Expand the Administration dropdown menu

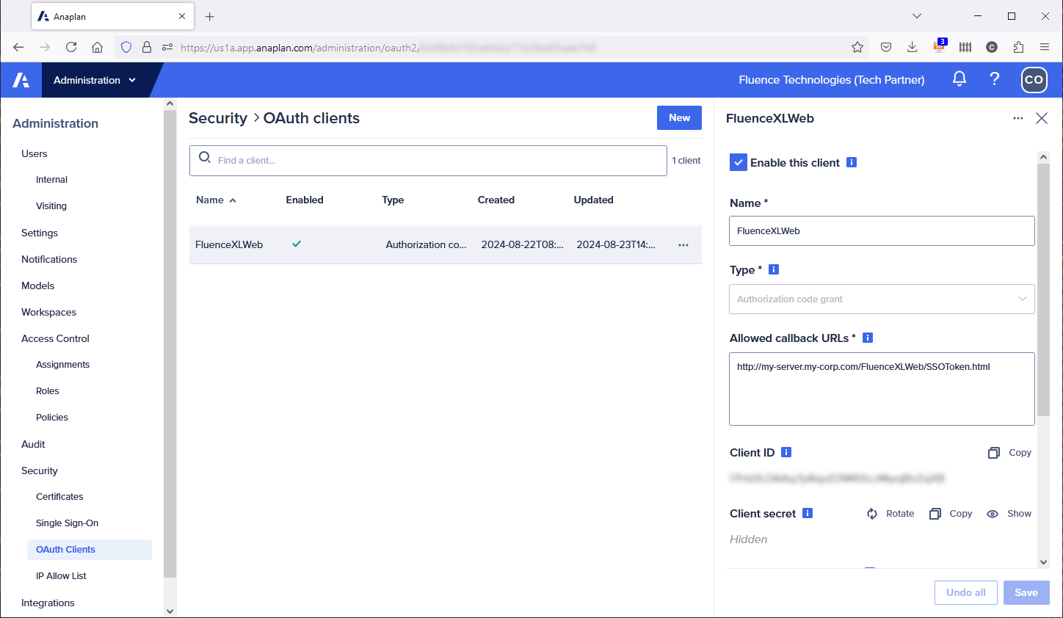click(x=95, y=80)
